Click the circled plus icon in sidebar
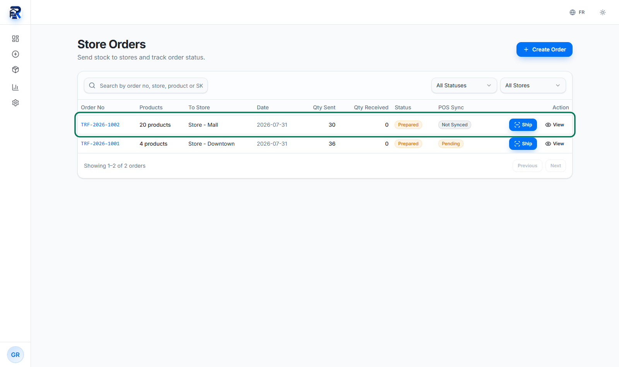Viewport: 619px width, 367px height. point(15,54)
